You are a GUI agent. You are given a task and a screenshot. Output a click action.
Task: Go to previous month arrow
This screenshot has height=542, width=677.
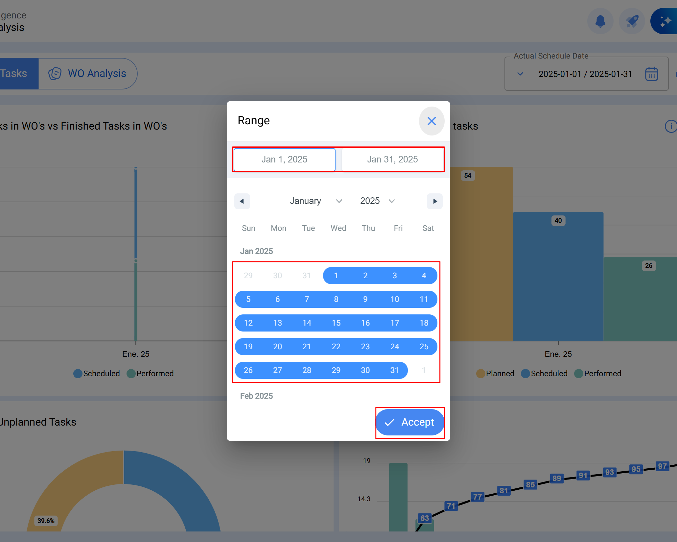(242, 201)
